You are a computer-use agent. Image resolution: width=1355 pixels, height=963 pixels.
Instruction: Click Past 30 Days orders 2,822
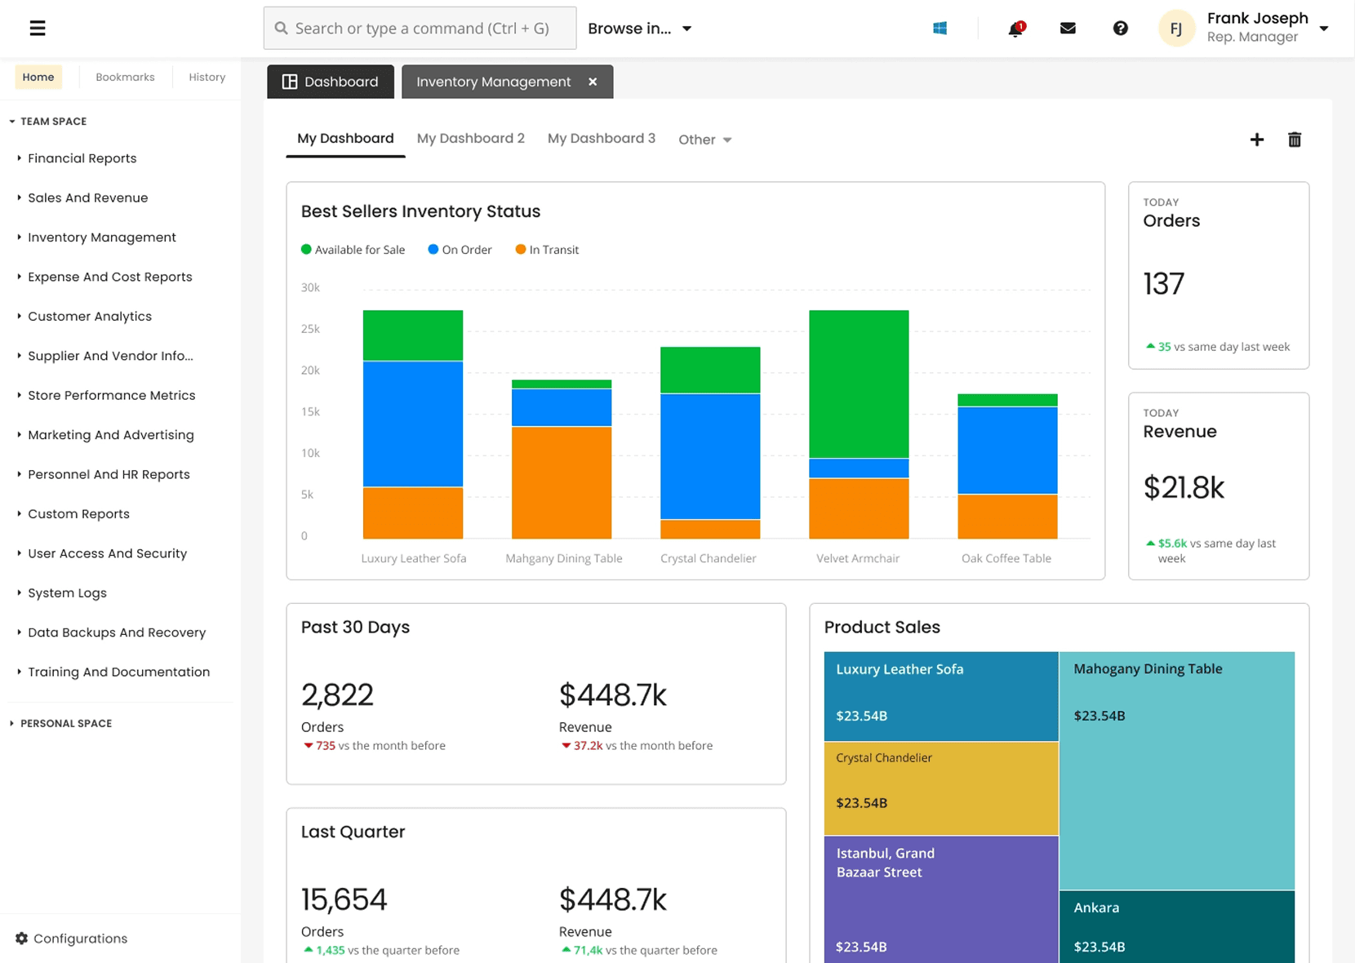tap(337, 695)
